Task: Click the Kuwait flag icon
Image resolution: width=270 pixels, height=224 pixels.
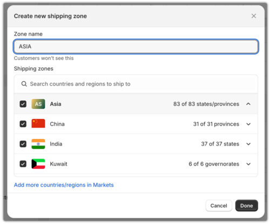Action: click(x=38, y=164)
